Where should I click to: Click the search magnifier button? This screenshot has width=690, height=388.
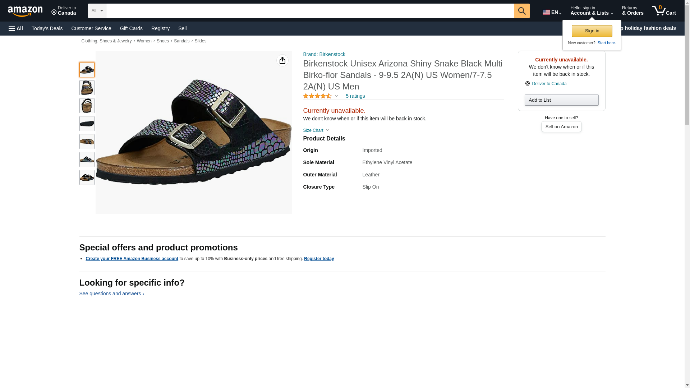coord(522,11)
